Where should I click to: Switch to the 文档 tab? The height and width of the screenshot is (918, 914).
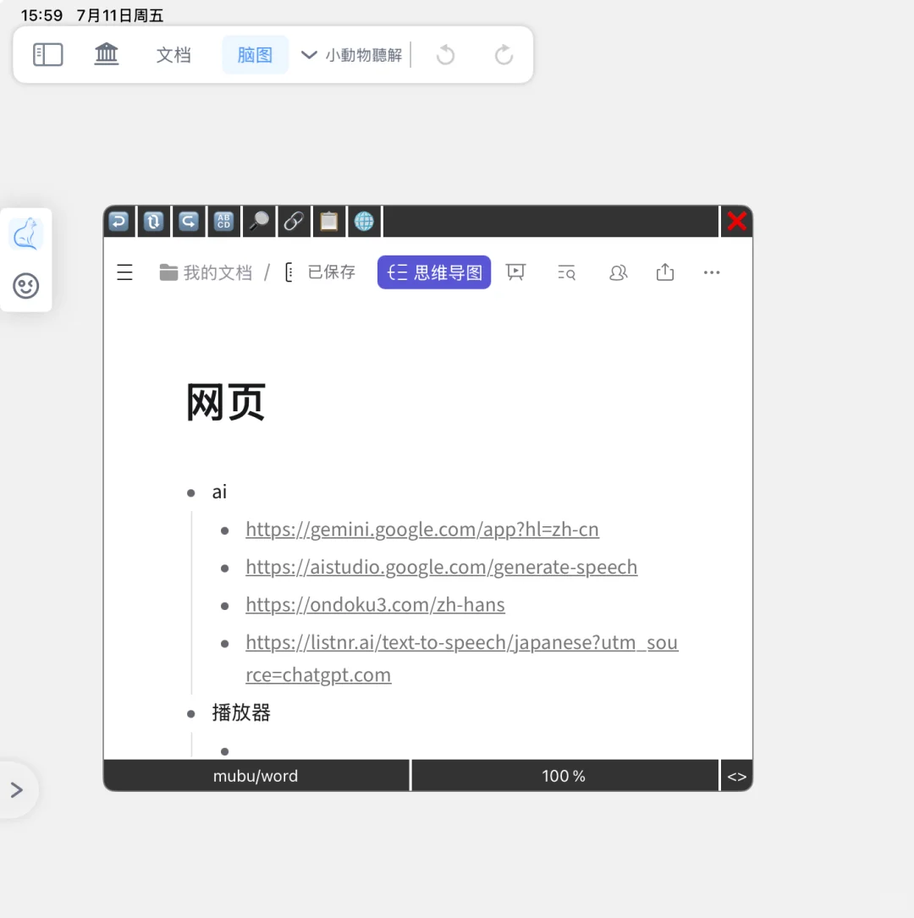(x=173, y=54)
